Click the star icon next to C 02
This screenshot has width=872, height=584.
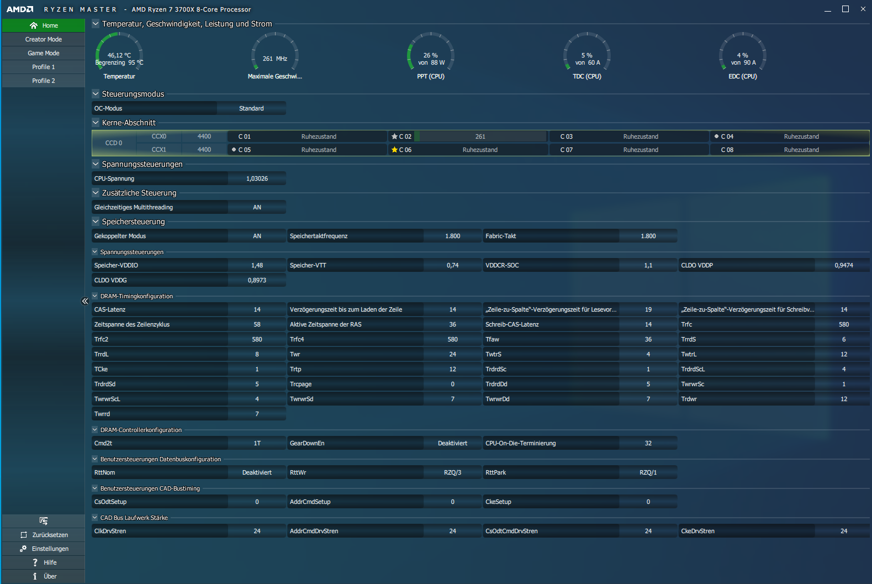[x=394, y=136]
